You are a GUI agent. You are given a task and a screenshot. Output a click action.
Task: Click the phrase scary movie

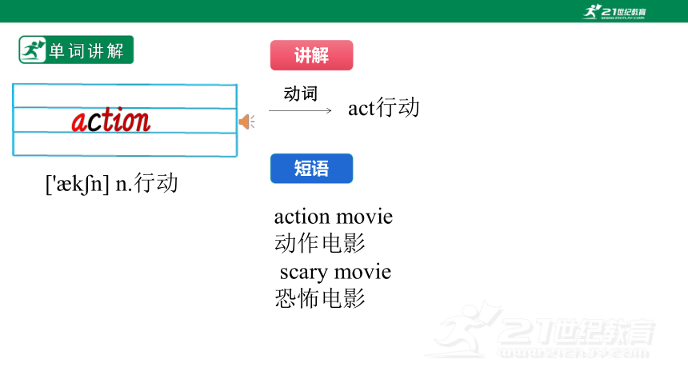pyautogui.click(x=335, y=272)
